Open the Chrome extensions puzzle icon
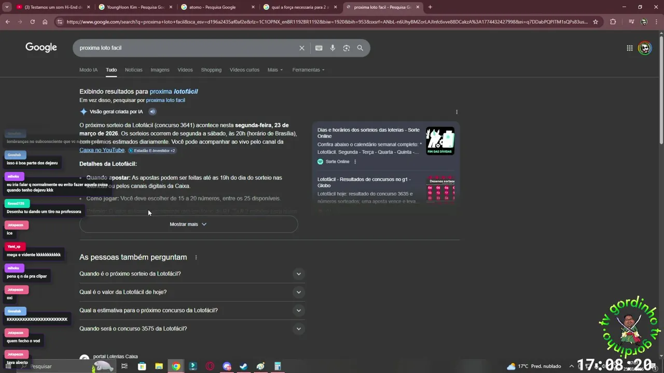The image size is (664, 373). coord(613,22)
